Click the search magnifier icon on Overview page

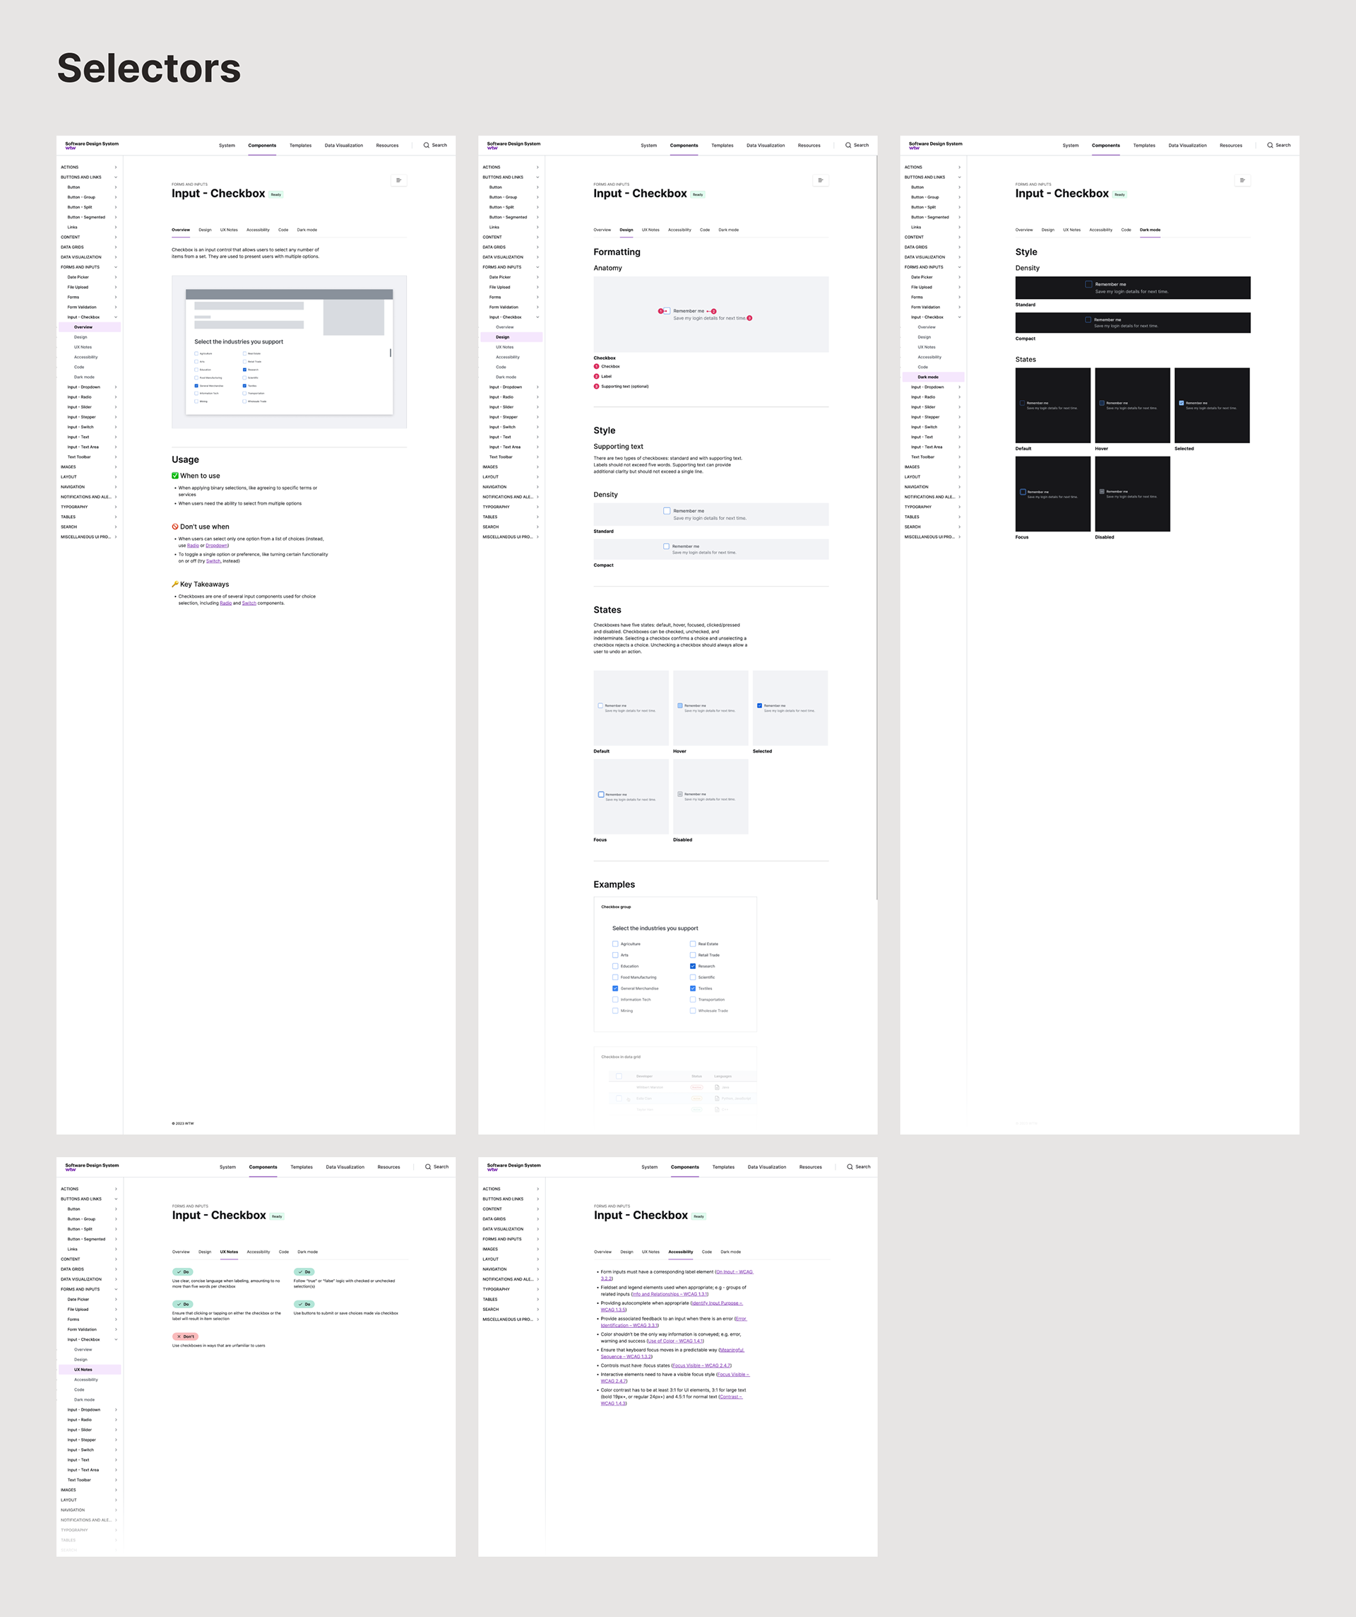point(427,145)
